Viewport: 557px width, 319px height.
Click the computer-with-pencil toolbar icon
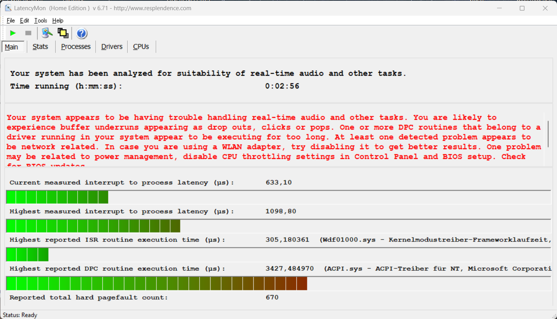[x=47, y=33]
